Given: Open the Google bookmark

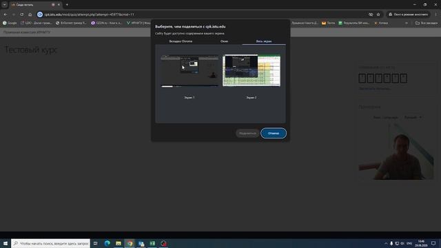Looking at the screenshot, I should pyautogui.click(x=10, y=23).
